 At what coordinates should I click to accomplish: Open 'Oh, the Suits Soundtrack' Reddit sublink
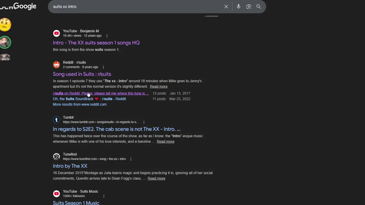(x=89, y=99)
